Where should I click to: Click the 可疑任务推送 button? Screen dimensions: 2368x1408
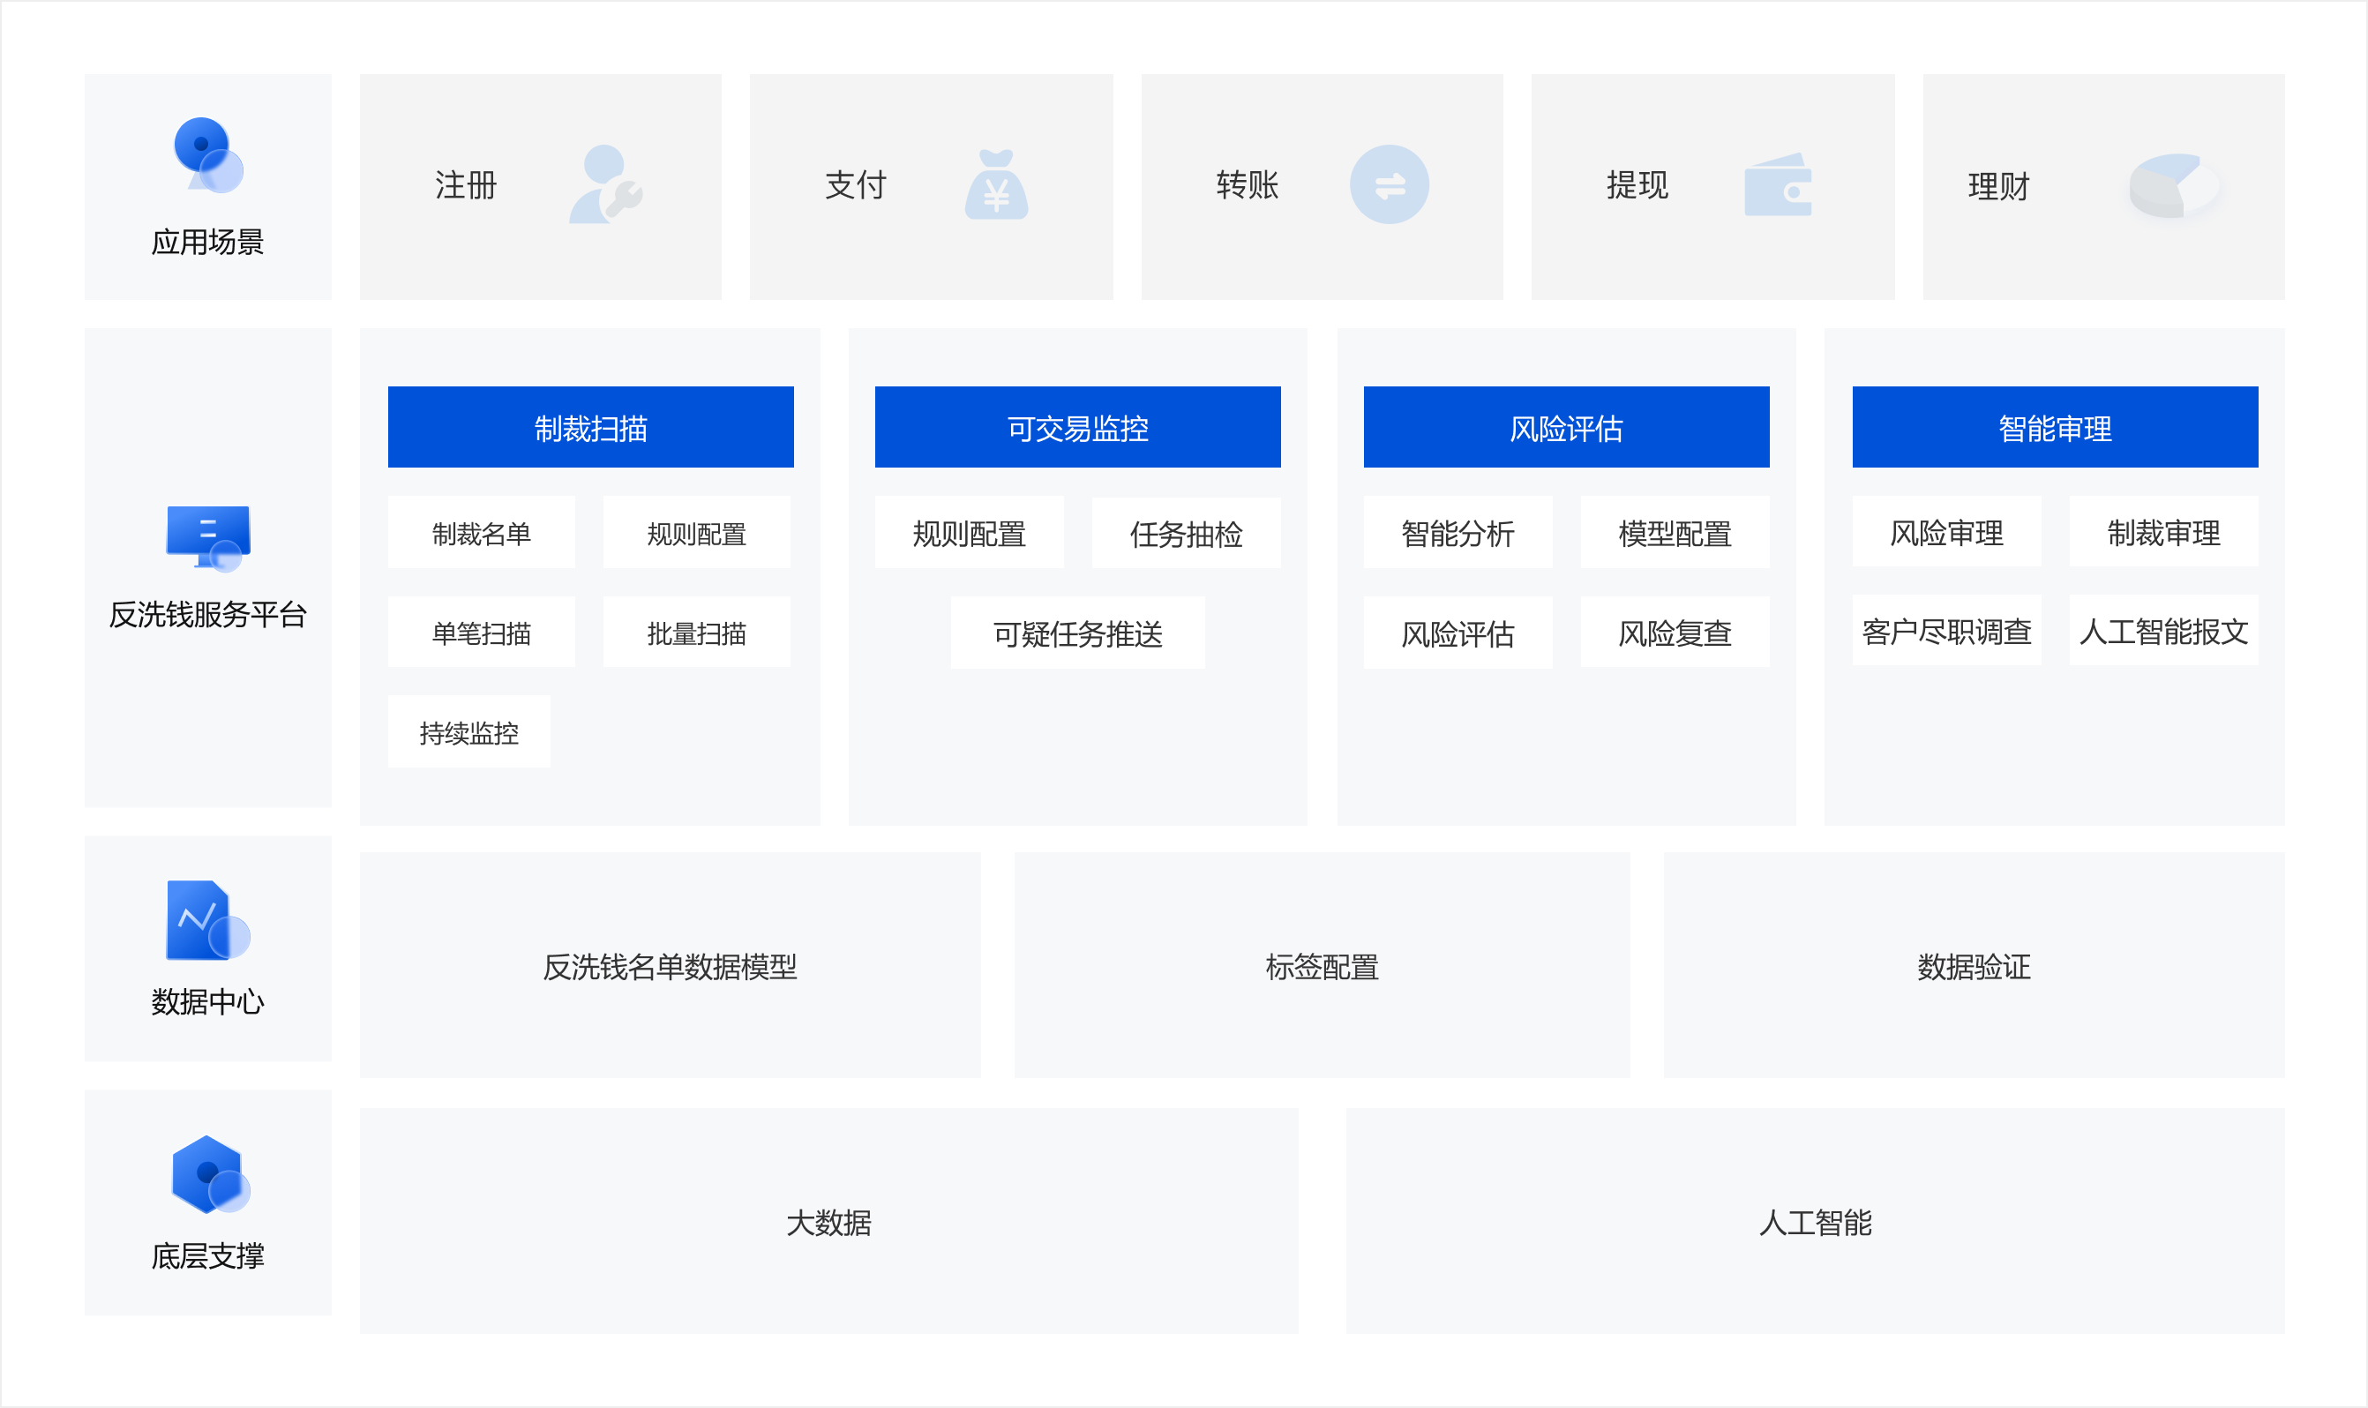[x=1076, y=633]
